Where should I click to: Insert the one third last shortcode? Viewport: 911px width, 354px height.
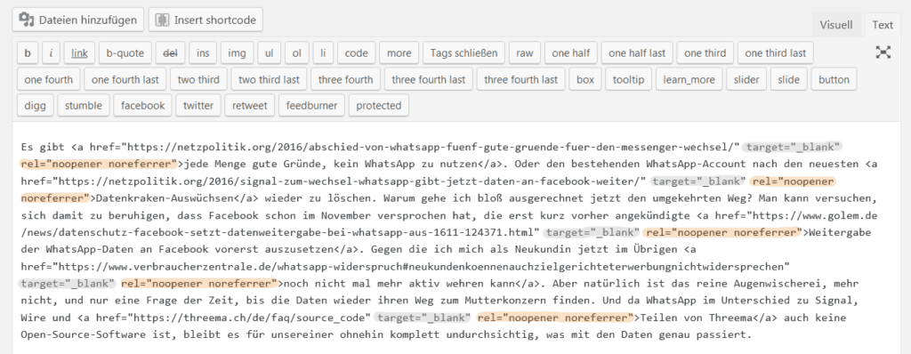click(x=776, y=52)
